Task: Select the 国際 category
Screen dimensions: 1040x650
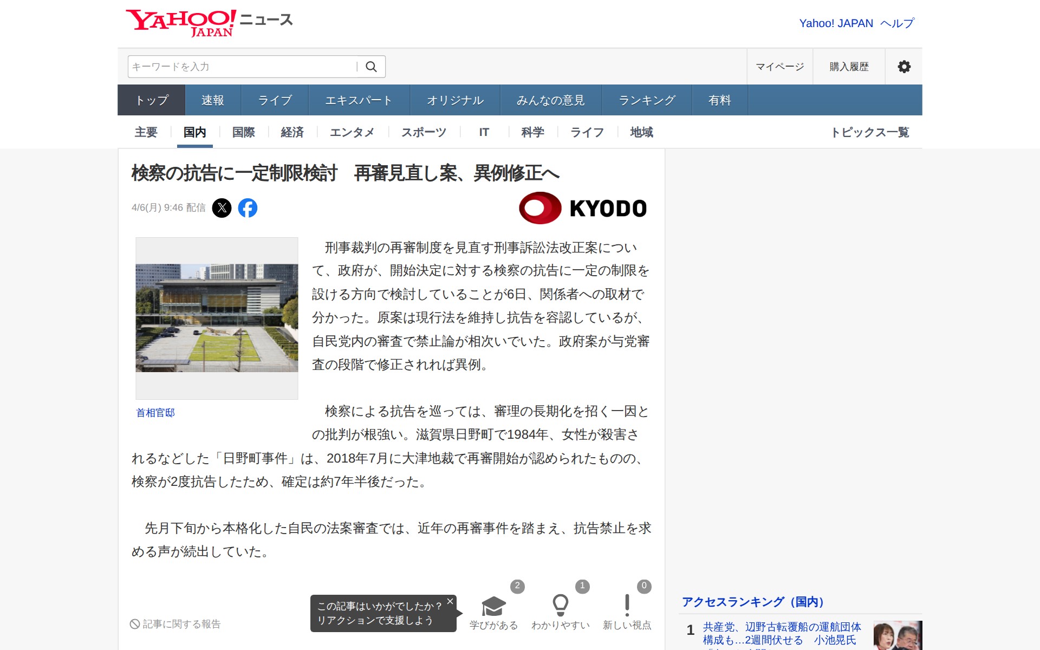Action: [x=243, y=132]
